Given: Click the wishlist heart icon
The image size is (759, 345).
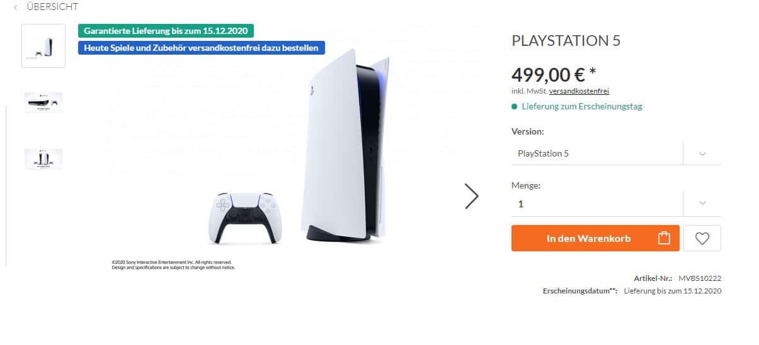Looking at the screenshot, I should pyautogui.click(x=702, y=238).
